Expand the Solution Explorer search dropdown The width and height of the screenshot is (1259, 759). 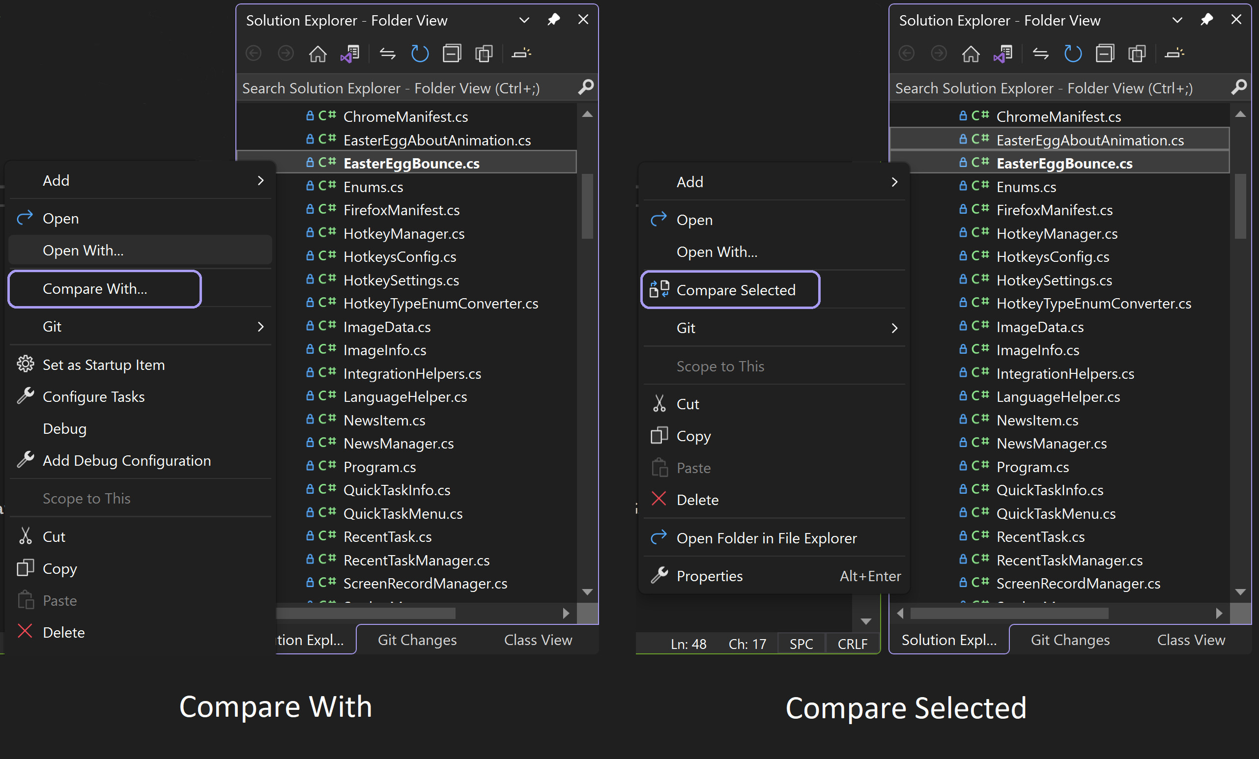pos(585,87)
